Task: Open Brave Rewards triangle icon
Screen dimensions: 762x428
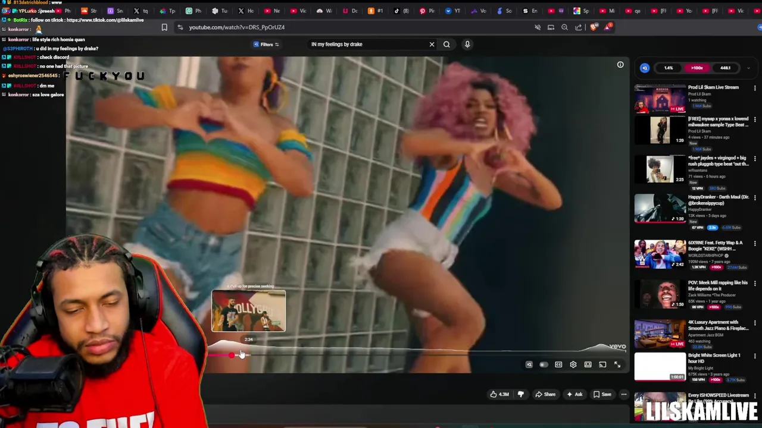Action: (x=608, y=27)
